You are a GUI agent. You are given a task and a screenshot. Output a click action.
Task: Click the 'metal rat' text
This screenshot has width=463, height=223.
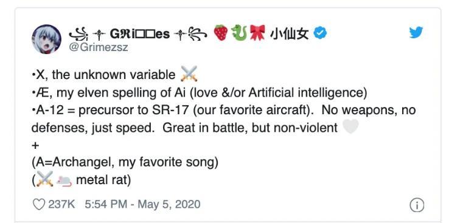tap(103, 180)
